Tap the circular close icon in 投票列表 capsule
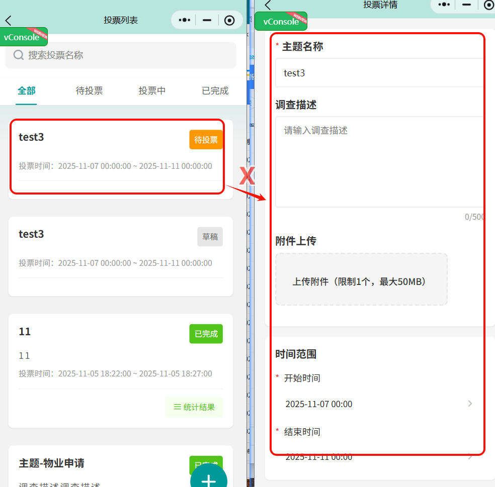Viewport: 495px width, 487px height. (x=229, y=20)
